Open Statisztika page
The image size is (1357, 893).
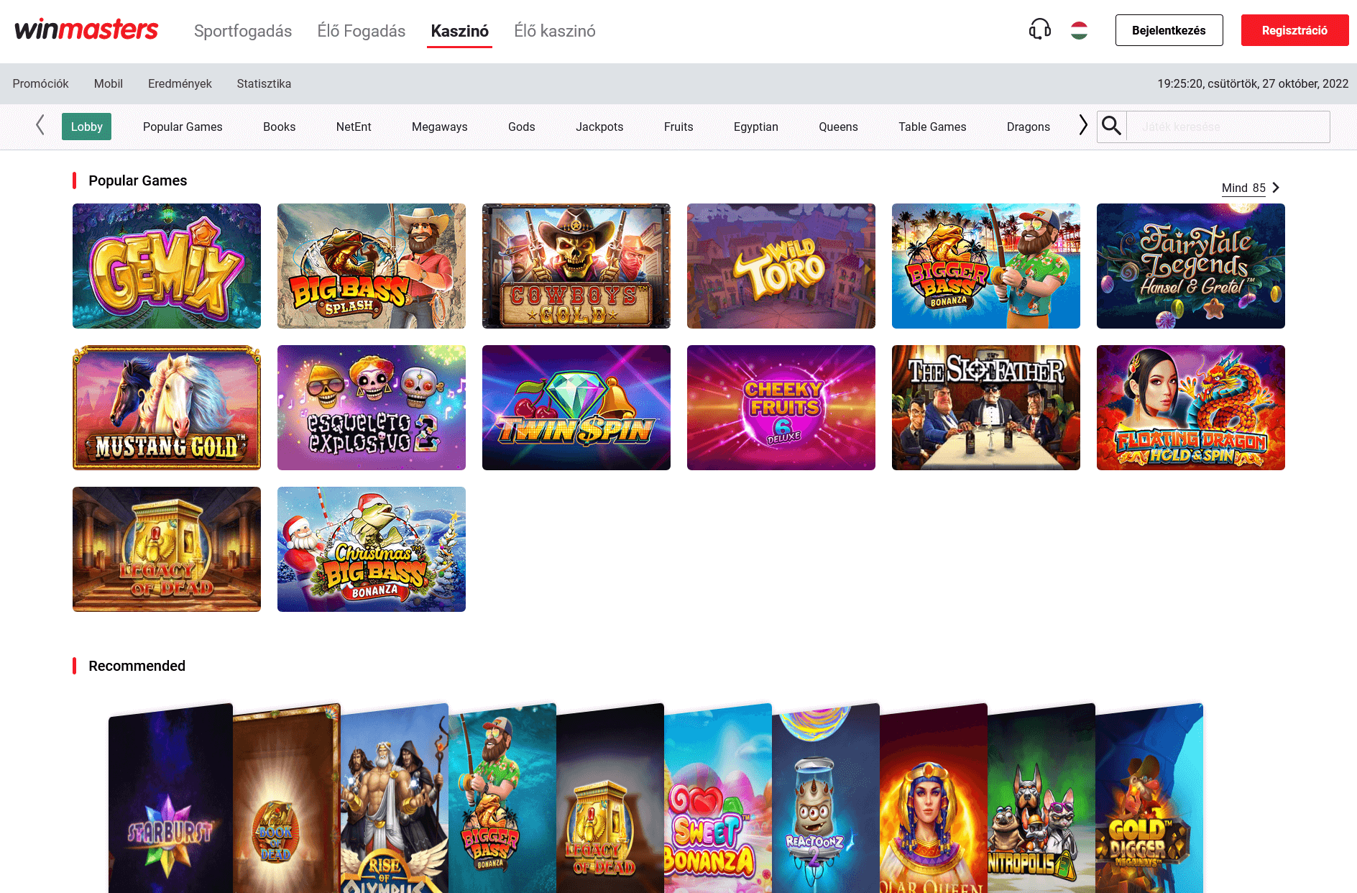click(264, 83)
